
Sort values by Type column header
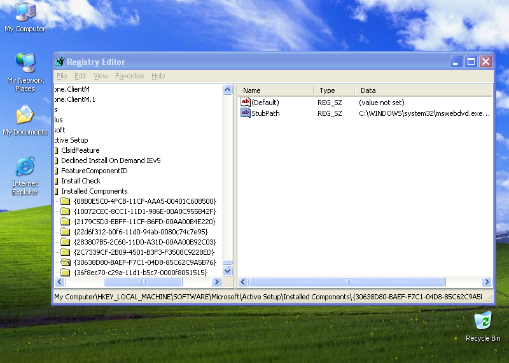coord(335,90)
